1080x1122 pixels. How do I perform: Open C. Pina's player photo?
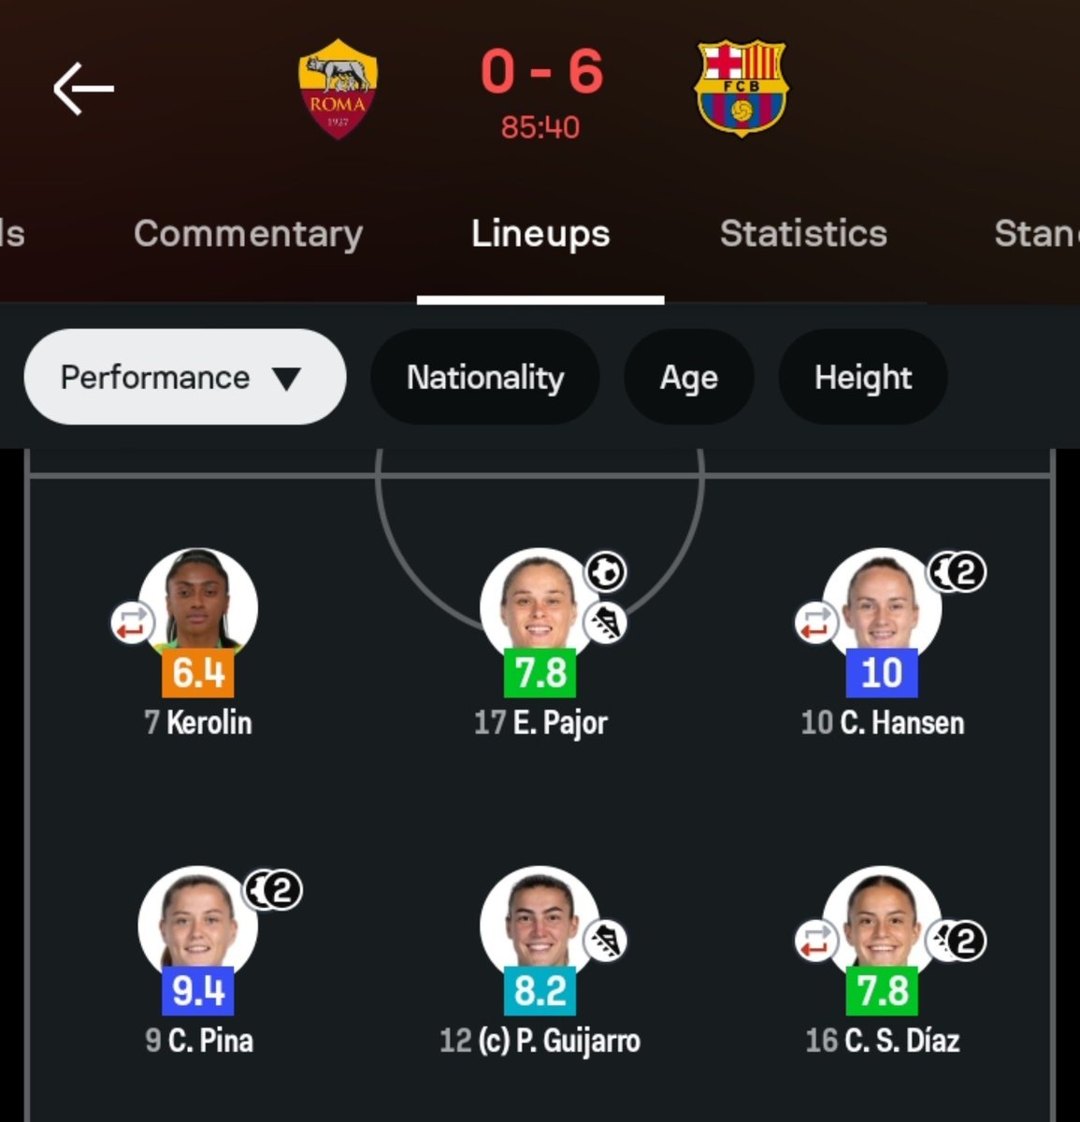197,926
